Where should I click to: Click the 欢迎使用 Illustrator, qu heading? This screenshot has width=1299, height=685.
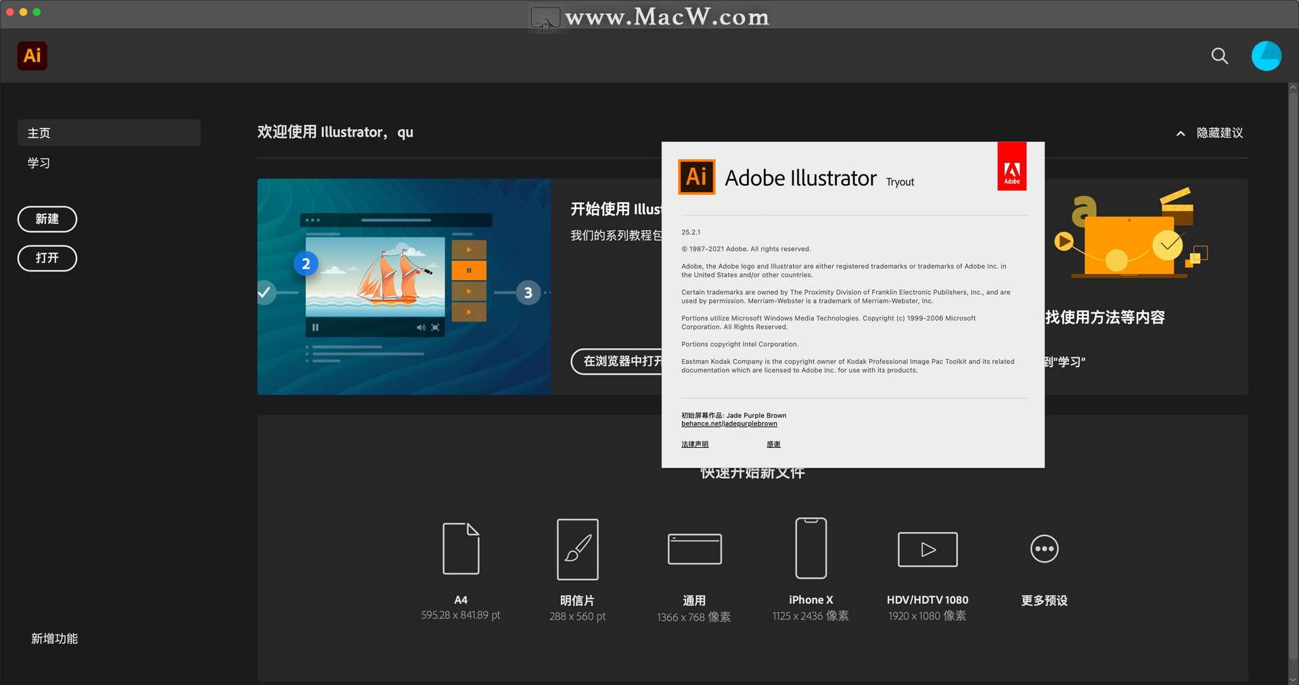[x=335, y=132]
